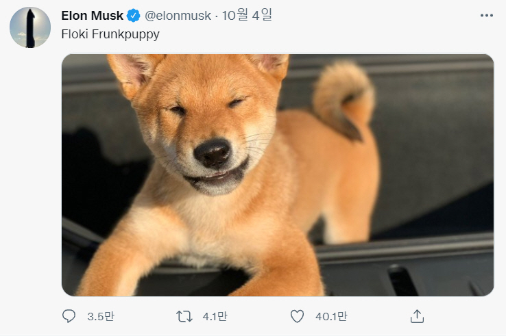Screen dimensions: 506x336
Task: Open the tweet's more options menu
Action: tap(486, 16)
